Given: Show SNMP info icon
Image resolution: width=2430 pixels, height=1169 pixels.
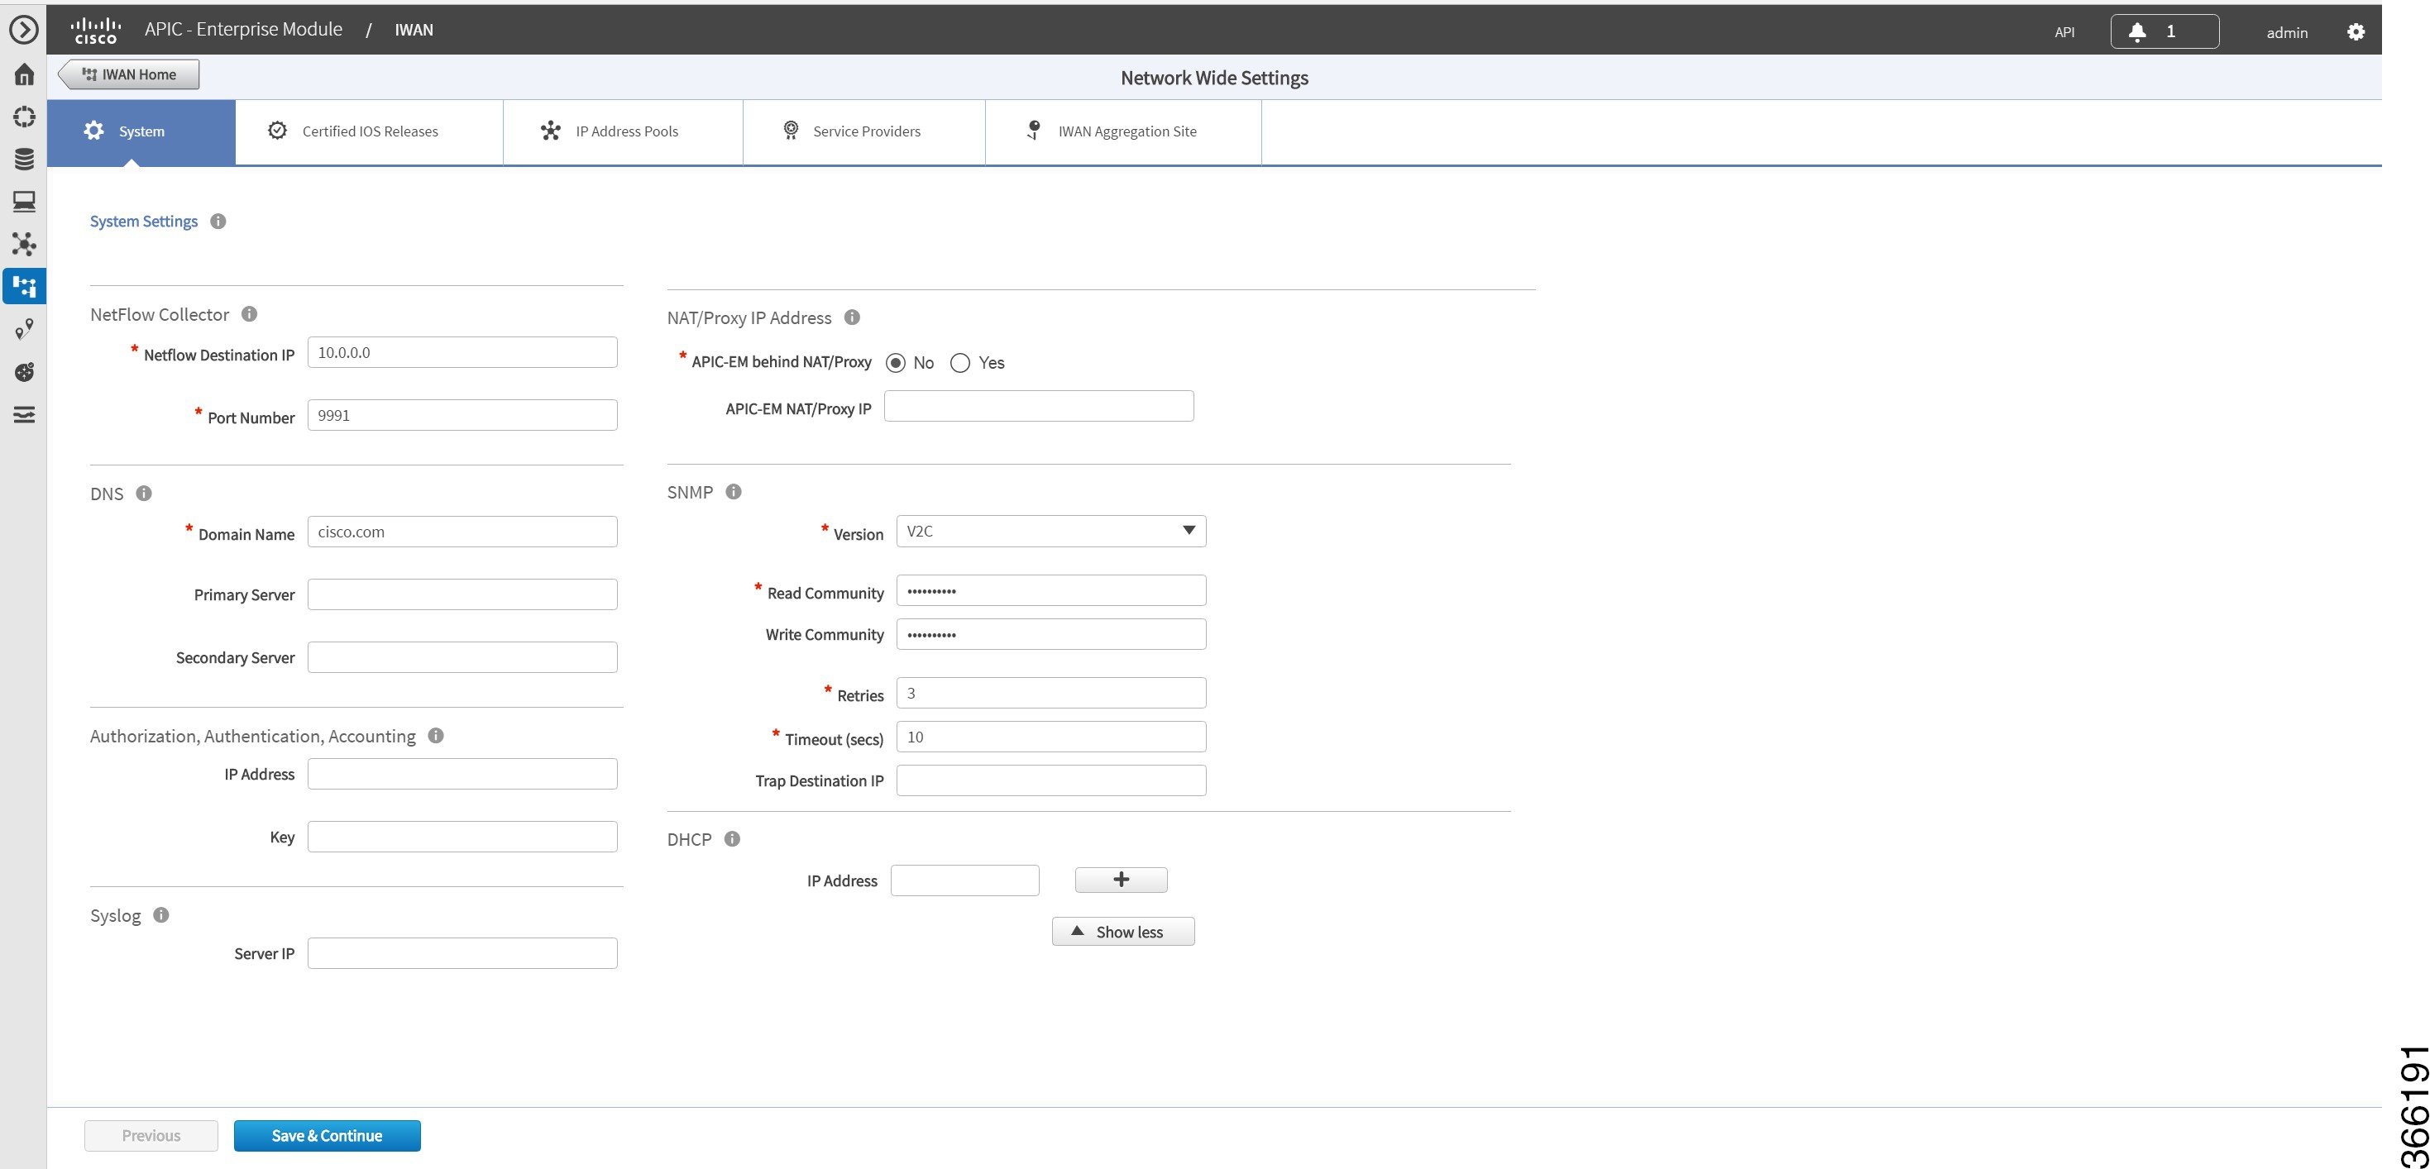Looking at the screenshot, I should click(734, 491).
